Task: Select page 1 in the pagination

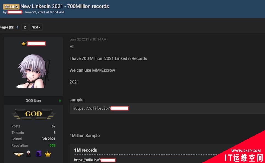Action: (x=17, y=27)
